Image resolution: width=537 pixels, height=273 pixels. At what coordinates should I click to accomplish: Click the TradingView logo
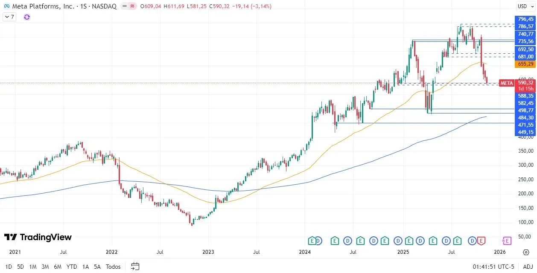coord(38,237)
